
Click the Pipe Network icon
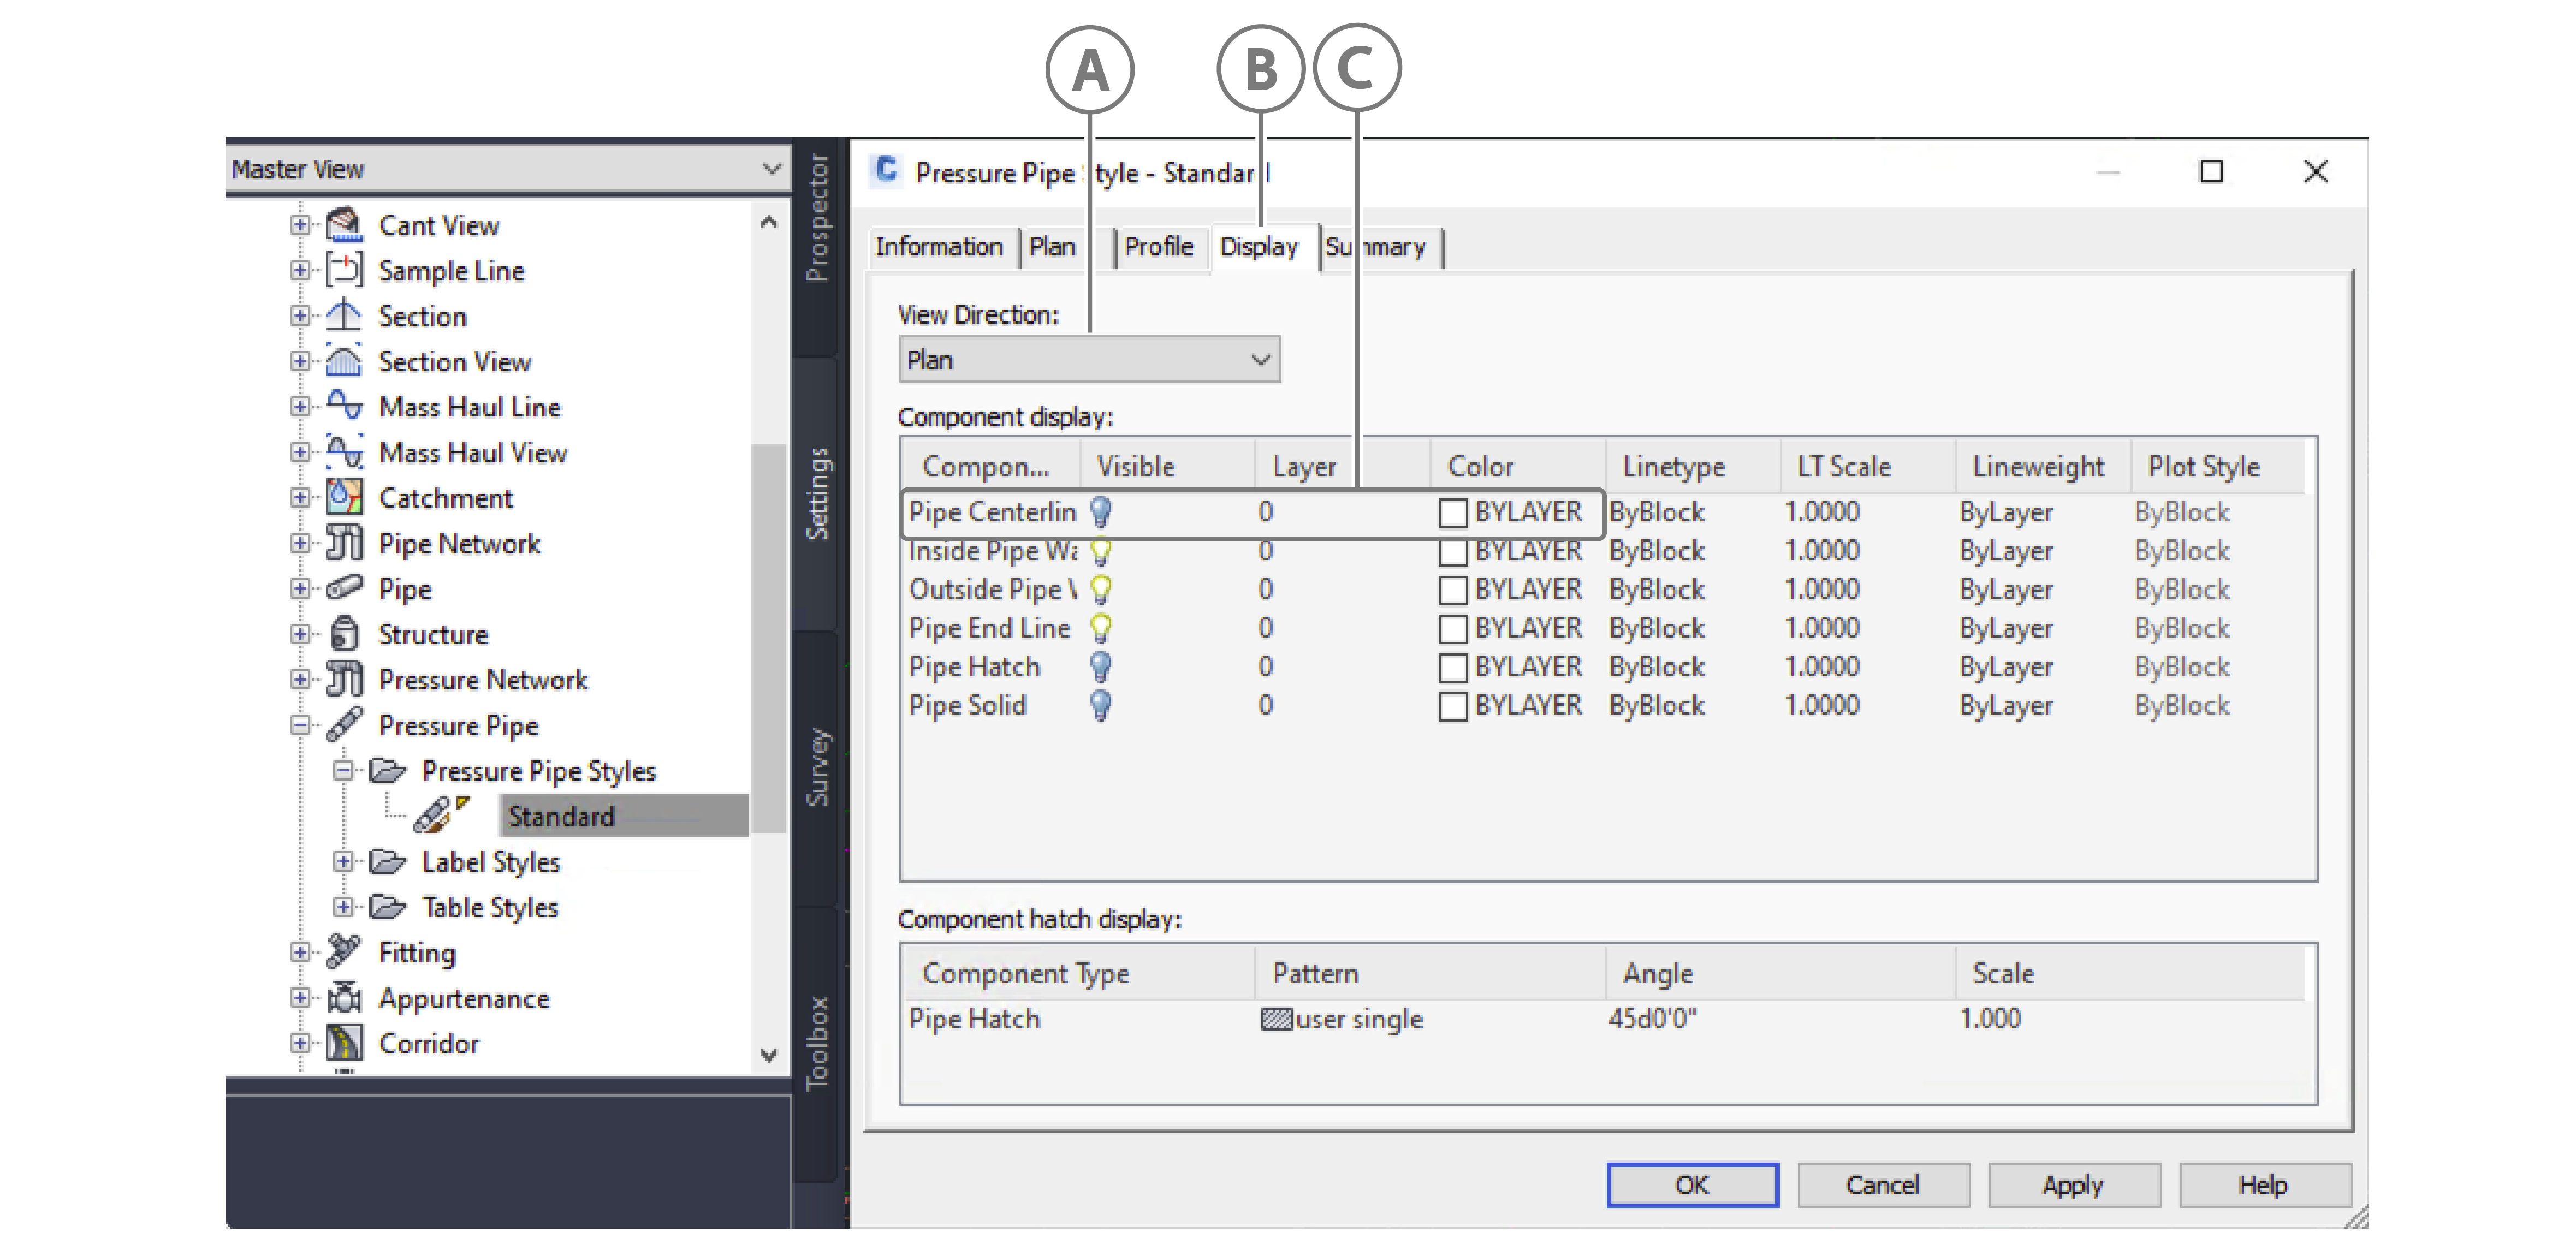pyautogui.click(x=344, y=543)
